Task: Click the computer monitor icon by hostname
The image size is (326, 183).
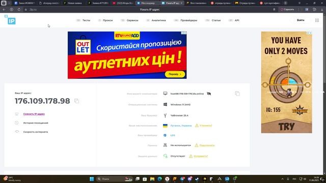Action: pos(165,94)
